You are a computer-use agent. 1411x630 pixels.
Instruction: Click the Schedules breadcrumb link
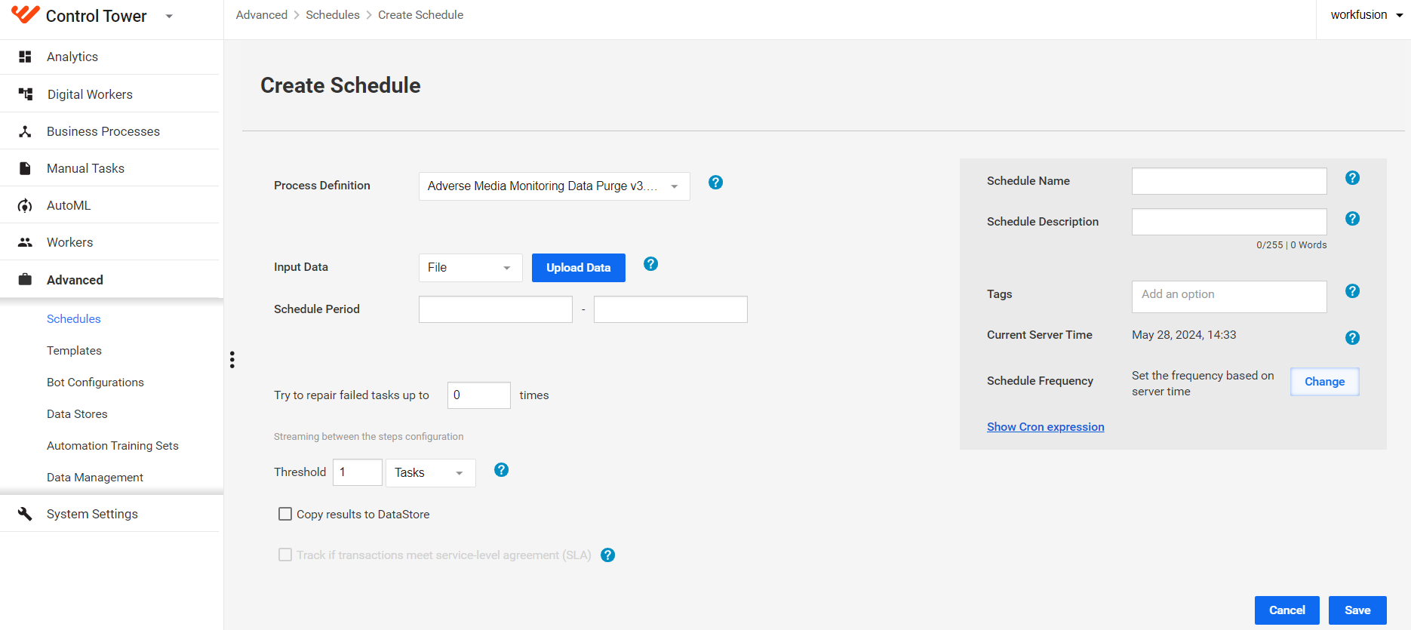pyautogui.click(x=333, y=15)
